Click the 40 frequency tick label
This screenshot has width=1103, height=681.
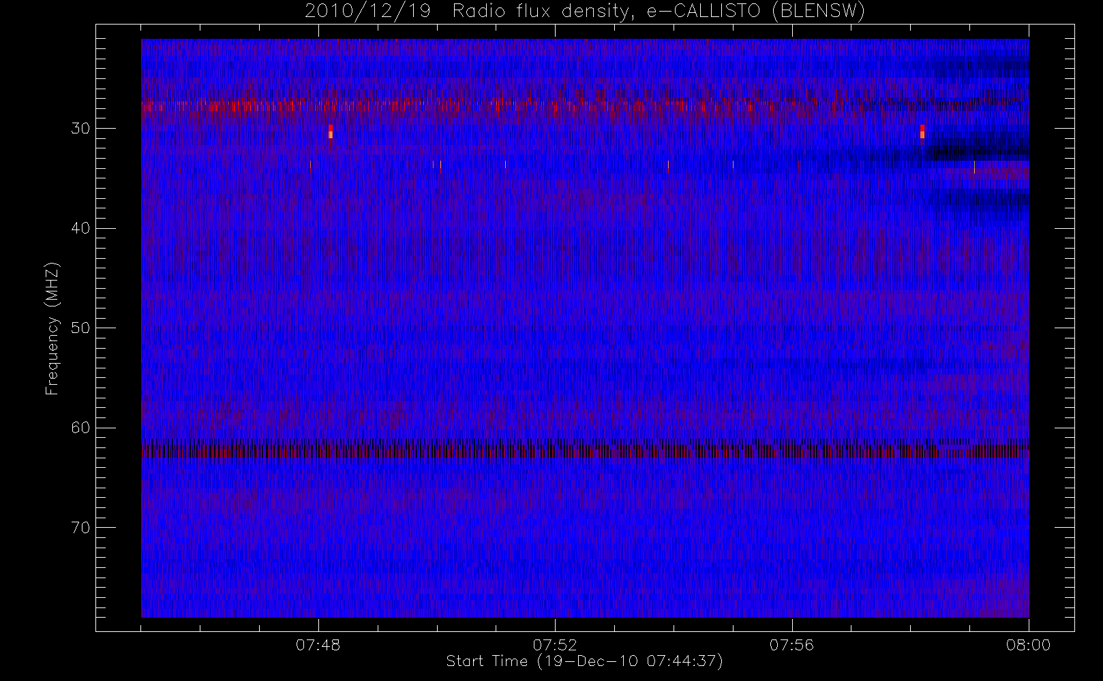pos(80,228)
